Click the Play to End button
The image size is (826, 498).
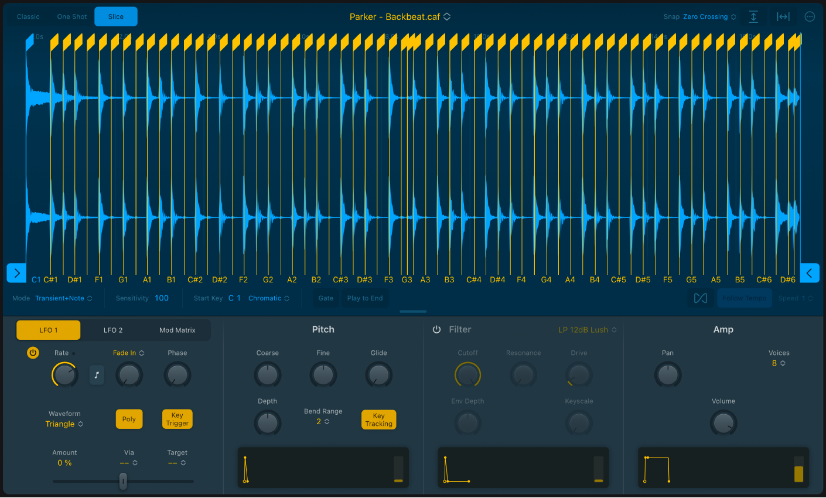364,298
